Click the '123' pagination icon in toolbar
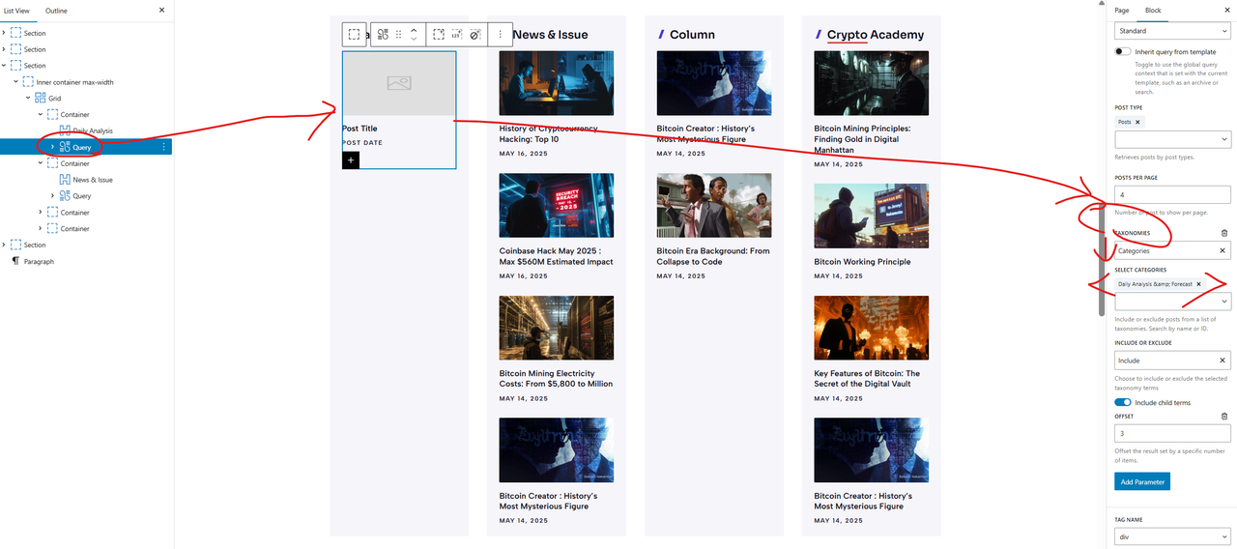The height and width of the screenshot is (549, 1237). tap(456, 34)
